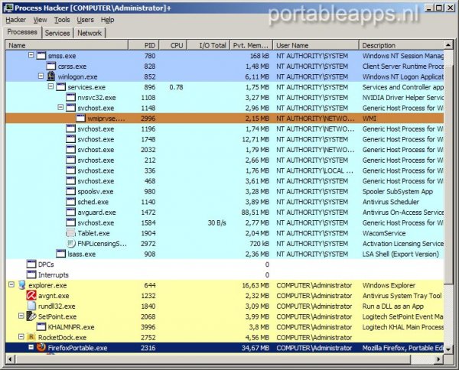Click the services.exe process icon
The image size is (459, 370).
61,87
